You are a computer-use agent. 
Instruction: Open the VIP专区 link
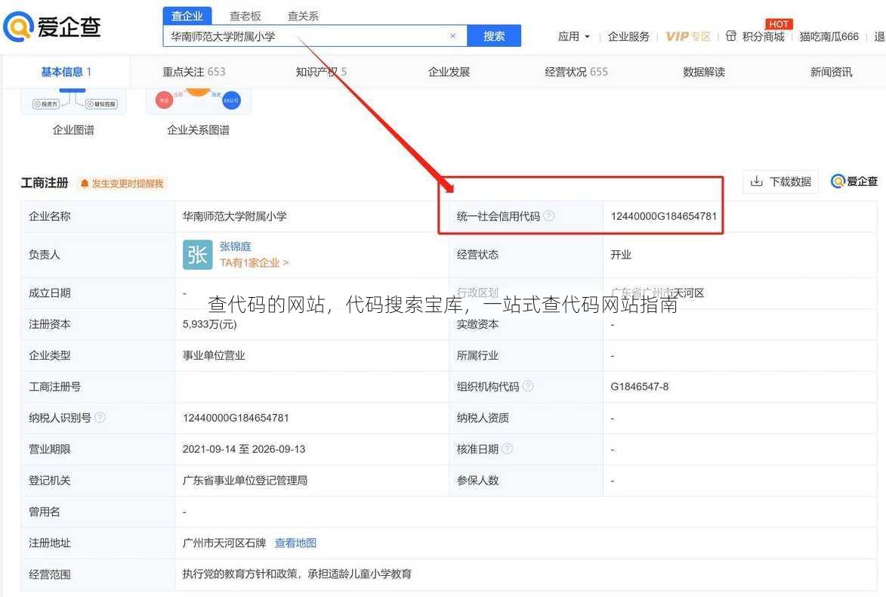[687, 37]
